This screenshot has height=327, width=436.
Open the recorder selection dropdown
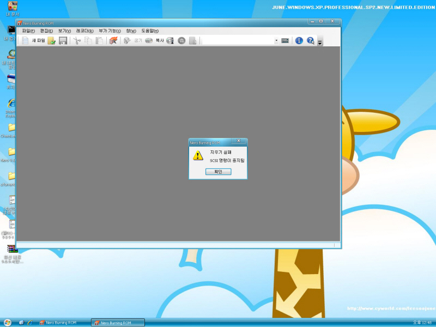tap(276, 40)
